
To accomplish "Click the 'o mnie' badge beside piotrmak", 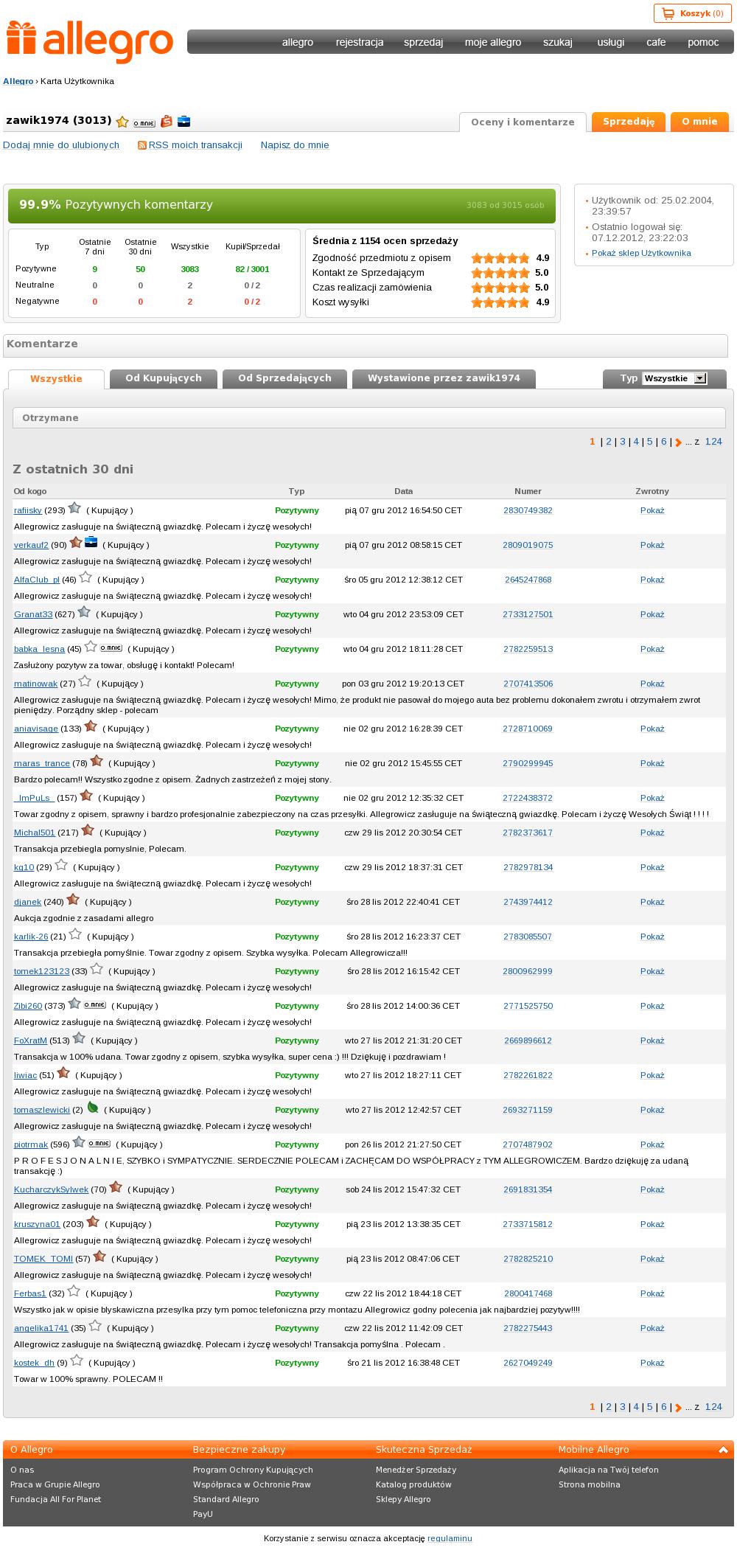I will coord(99,1144).
